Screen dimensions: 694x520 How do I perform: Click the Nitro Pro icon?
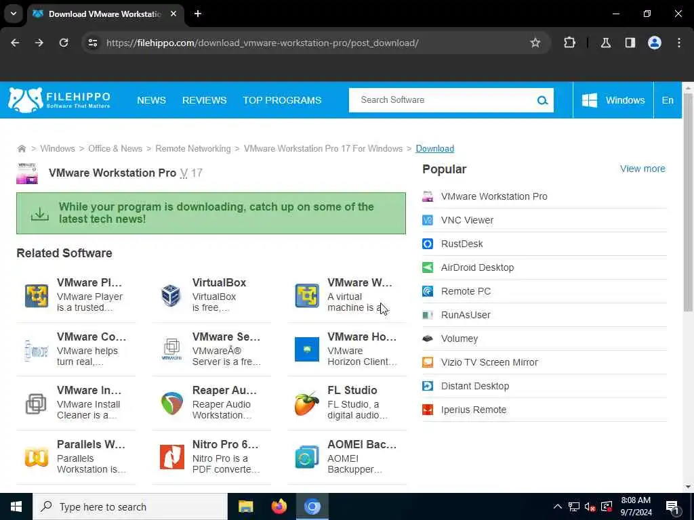click(x=171, y=457)
